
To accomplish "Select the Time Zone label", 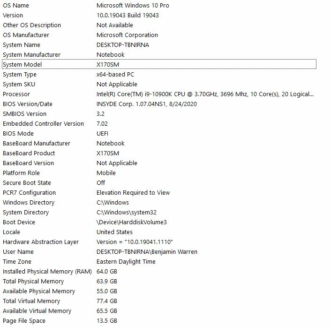I will tap(17, 262).
